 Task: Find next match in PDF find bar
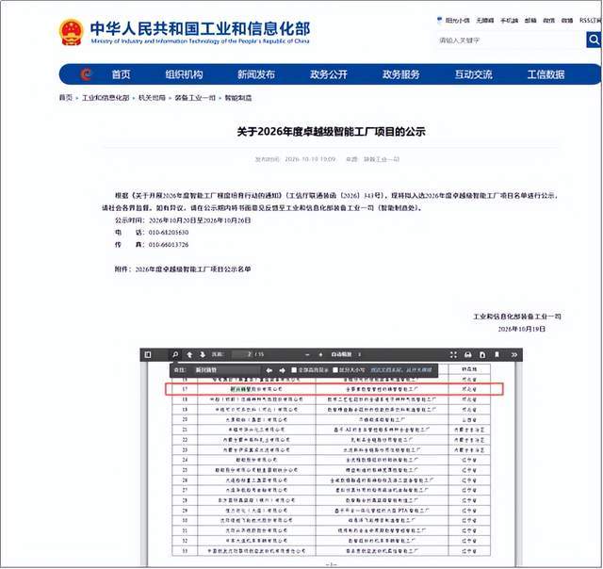[283, 370]
